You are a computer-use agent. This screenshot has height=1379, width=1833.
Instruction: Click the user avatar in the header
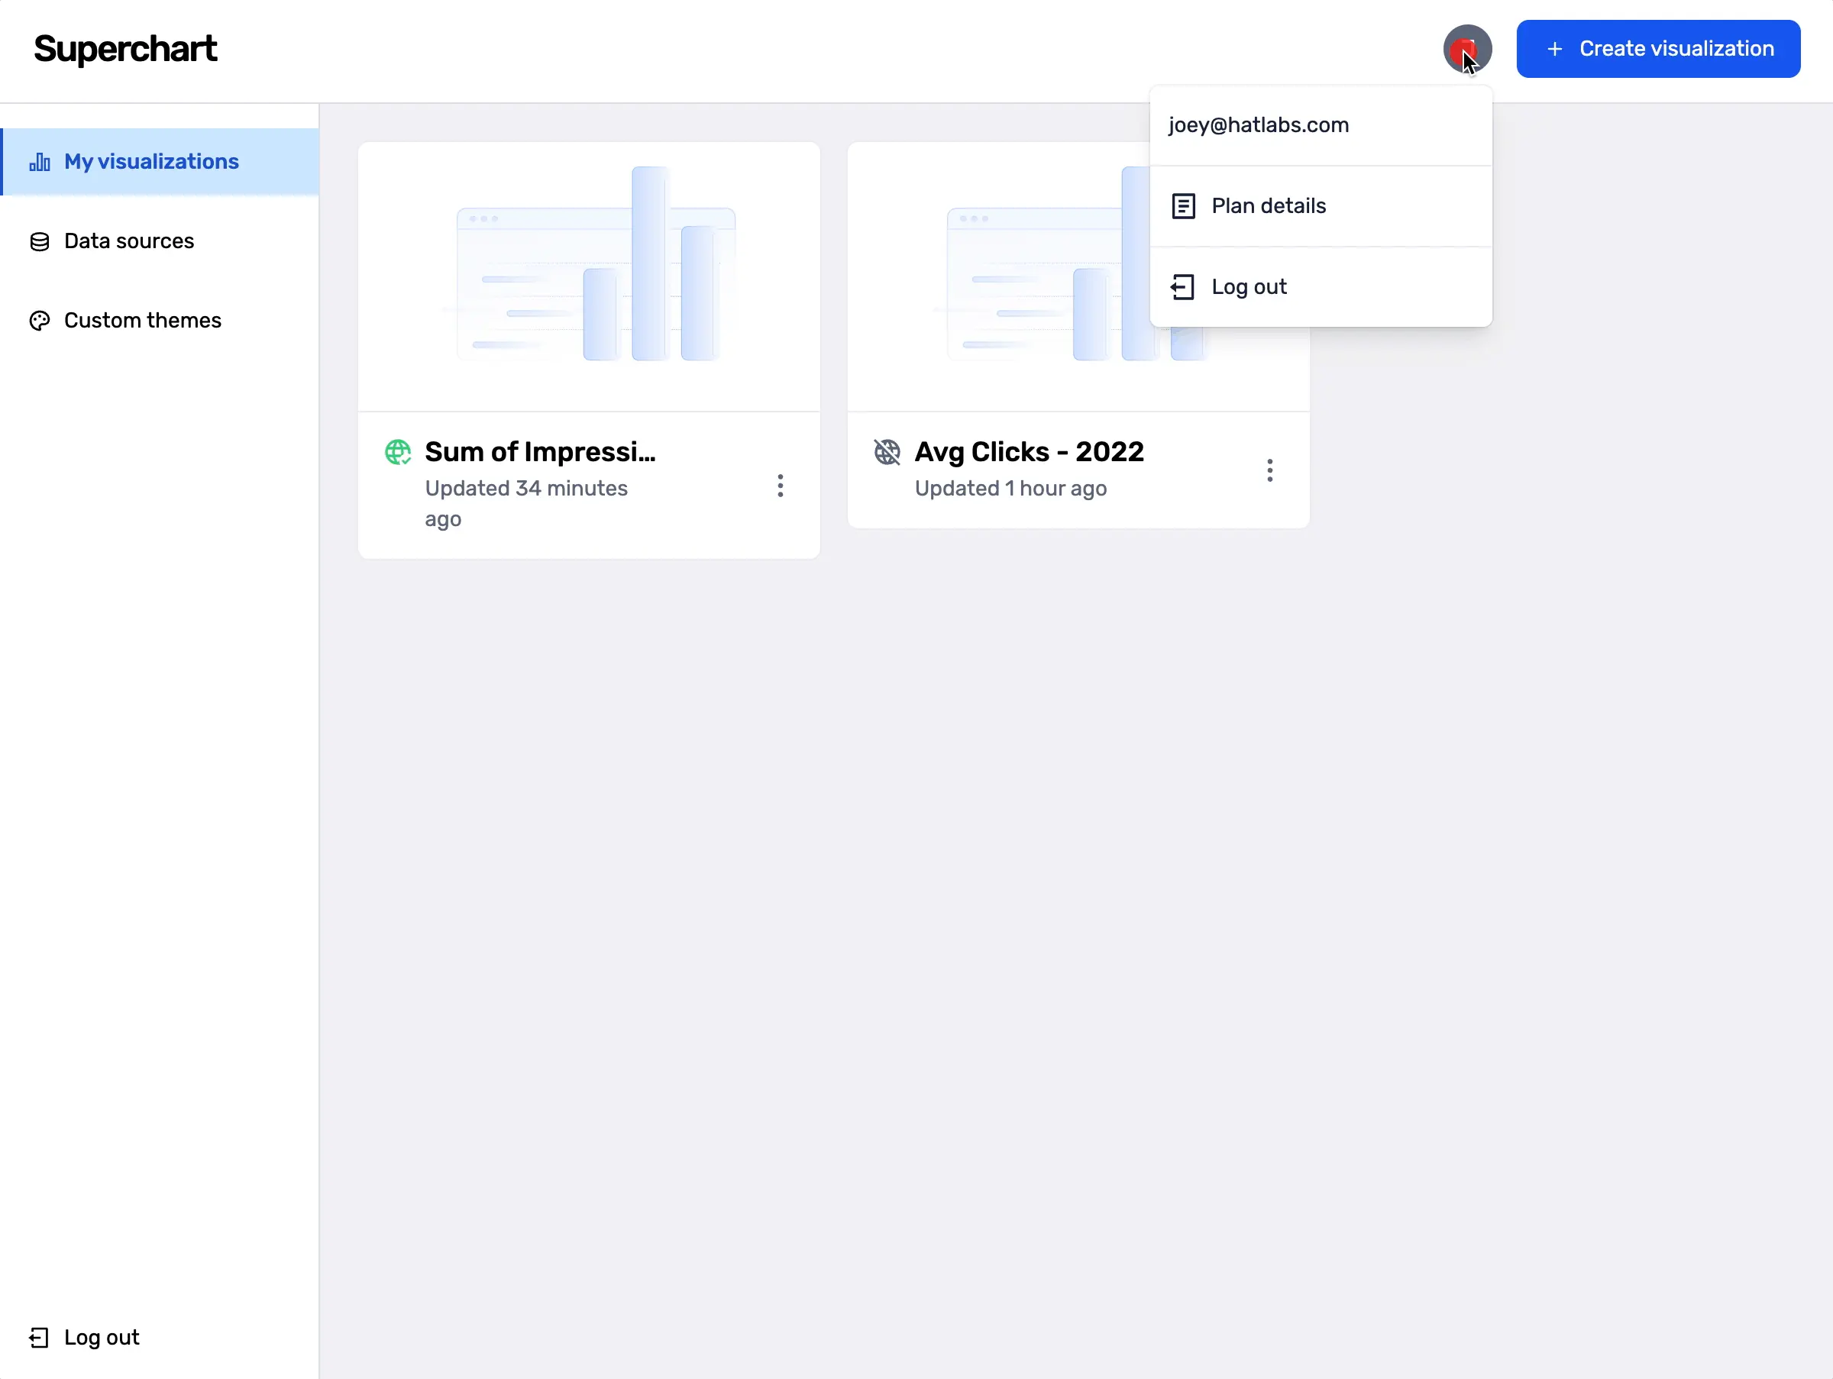click(x=1466, y=49)
